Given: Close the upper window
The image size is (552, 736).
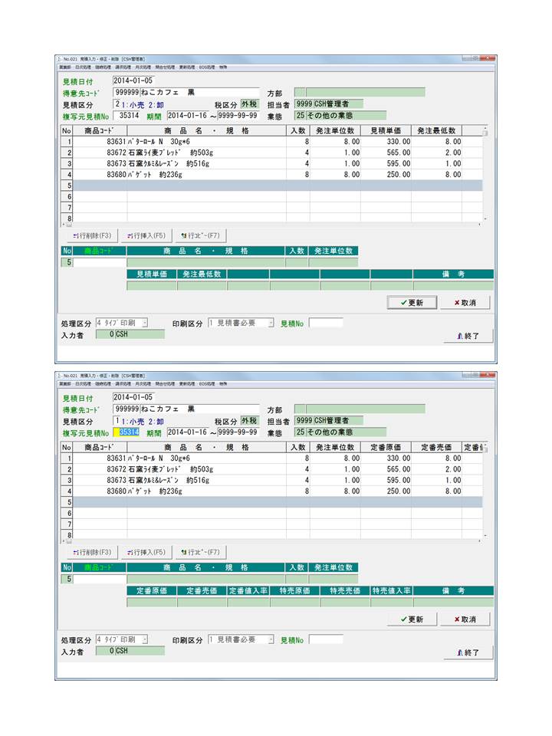Looking at the screenshot, I should (488, 59).
